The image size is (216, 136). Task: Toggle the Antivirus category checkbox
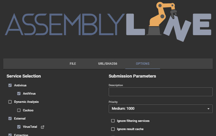pos(10,85)
